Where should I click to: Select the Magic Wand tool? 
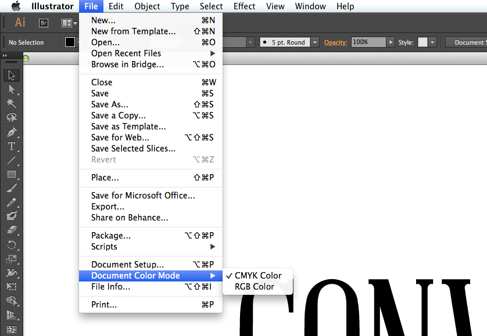coord(12,103)
